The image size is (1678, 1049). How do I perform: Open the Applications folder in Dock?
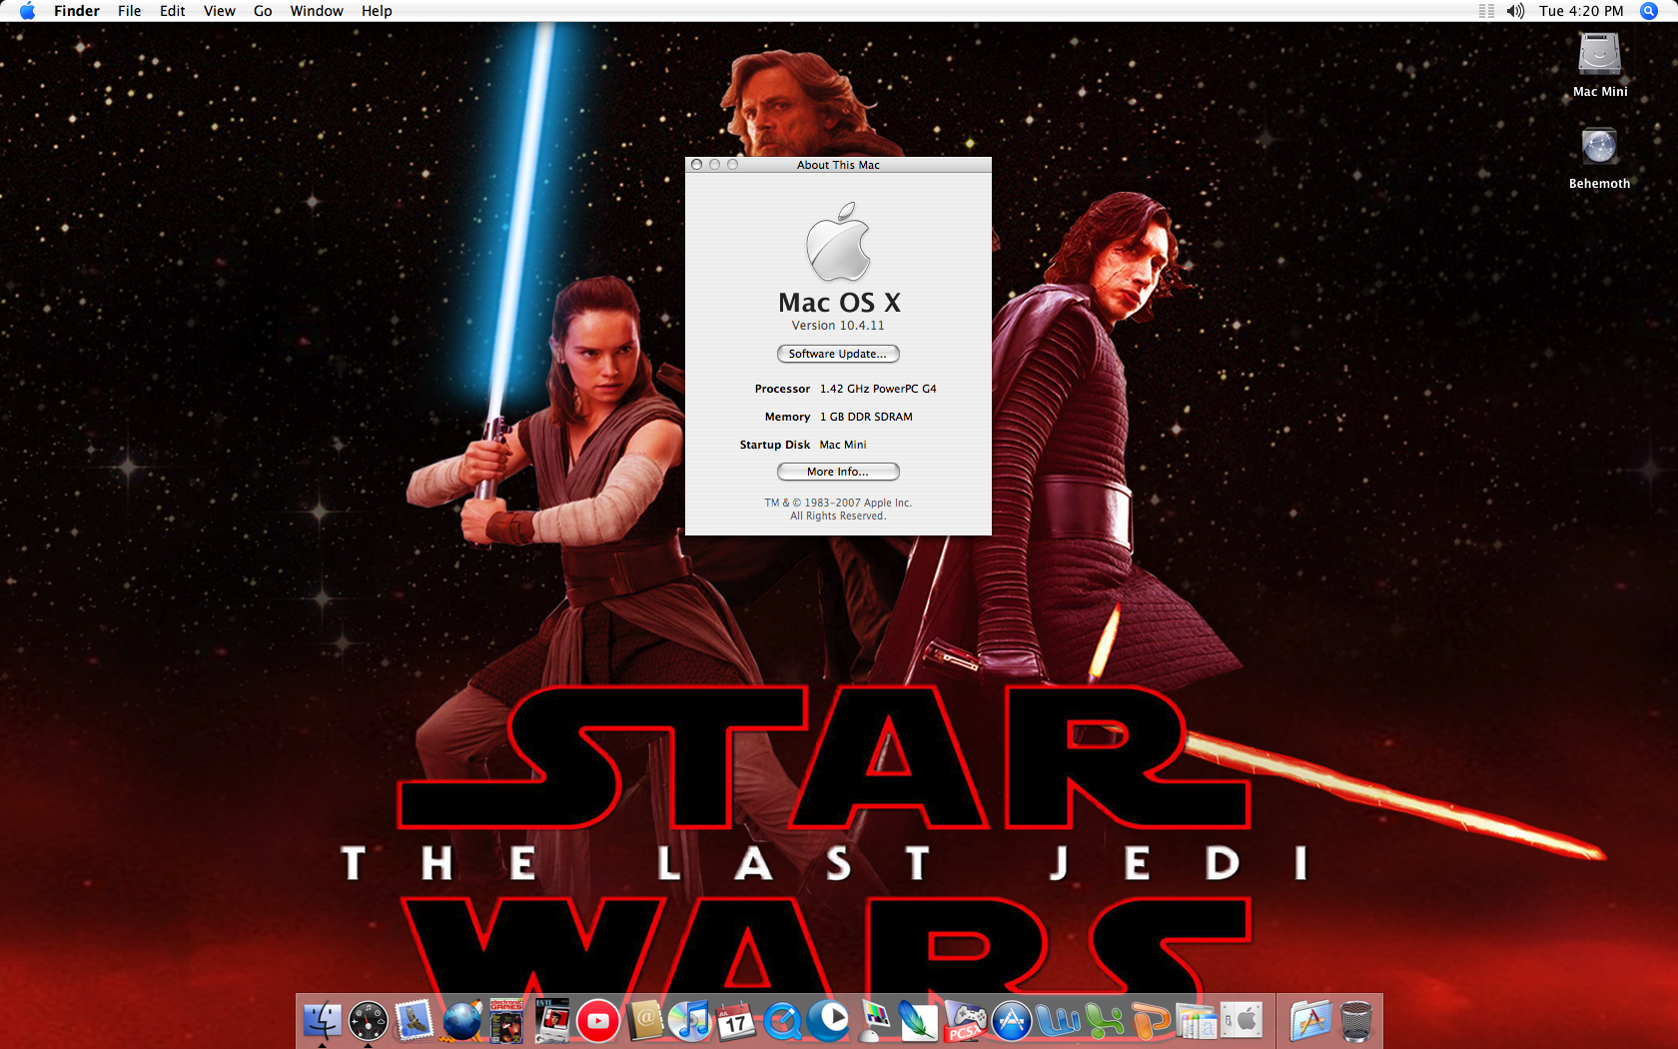click(x=1310, y=1020)
